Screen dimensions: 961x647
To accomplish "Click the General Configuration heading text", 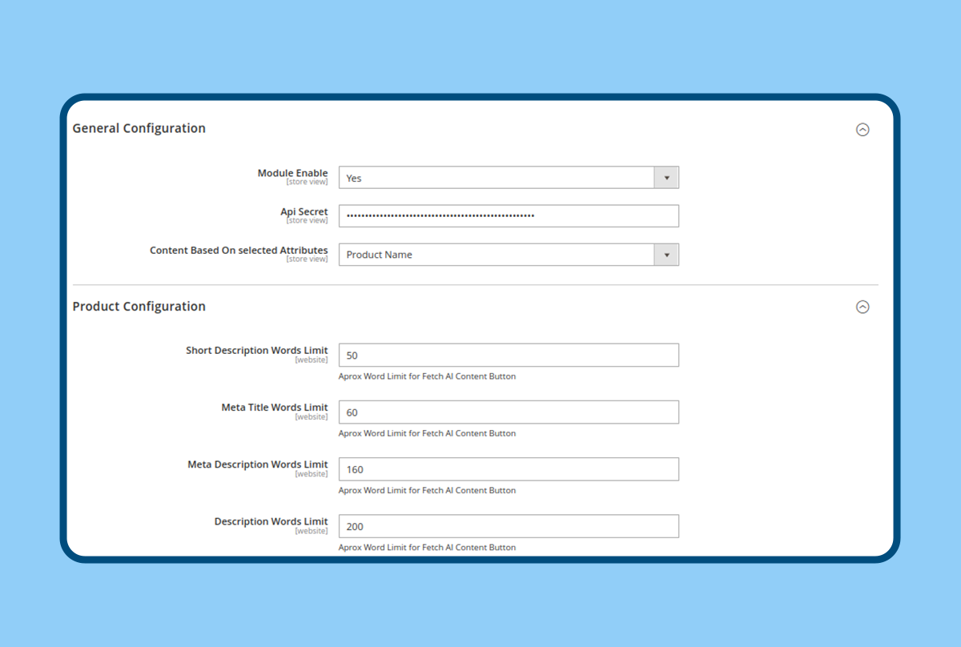I will point(139,128).
